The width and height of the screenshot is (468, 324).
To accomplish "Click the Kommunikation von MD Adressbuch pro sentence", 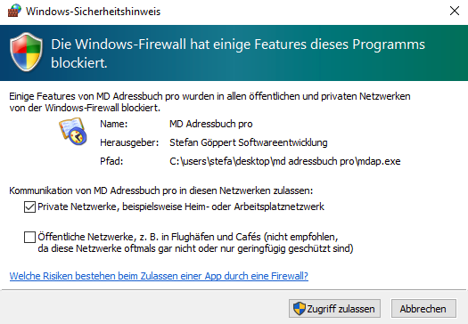I will click(x=161, y=190).
